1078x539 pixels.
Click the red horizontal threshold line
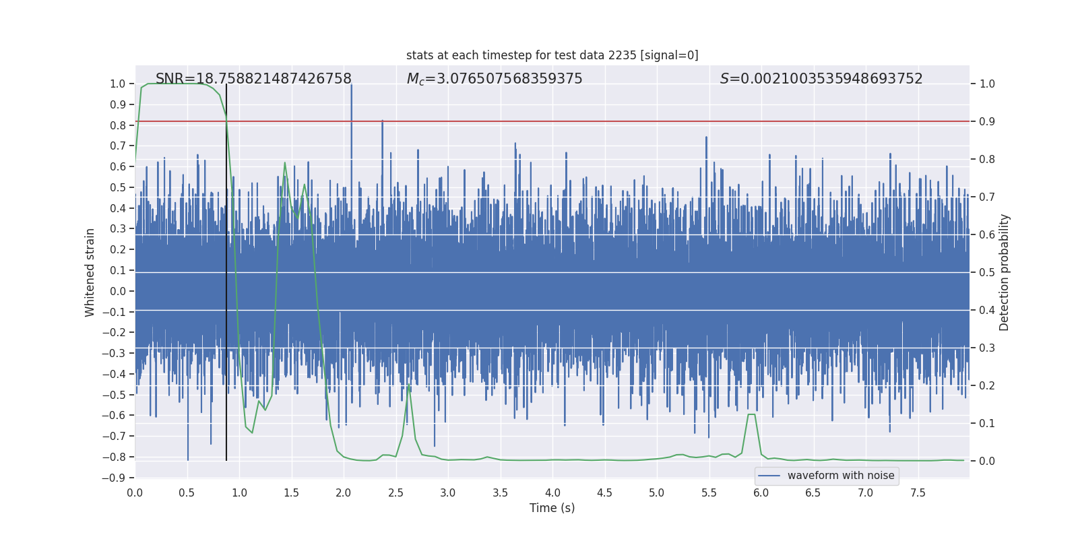pos(606,121)
